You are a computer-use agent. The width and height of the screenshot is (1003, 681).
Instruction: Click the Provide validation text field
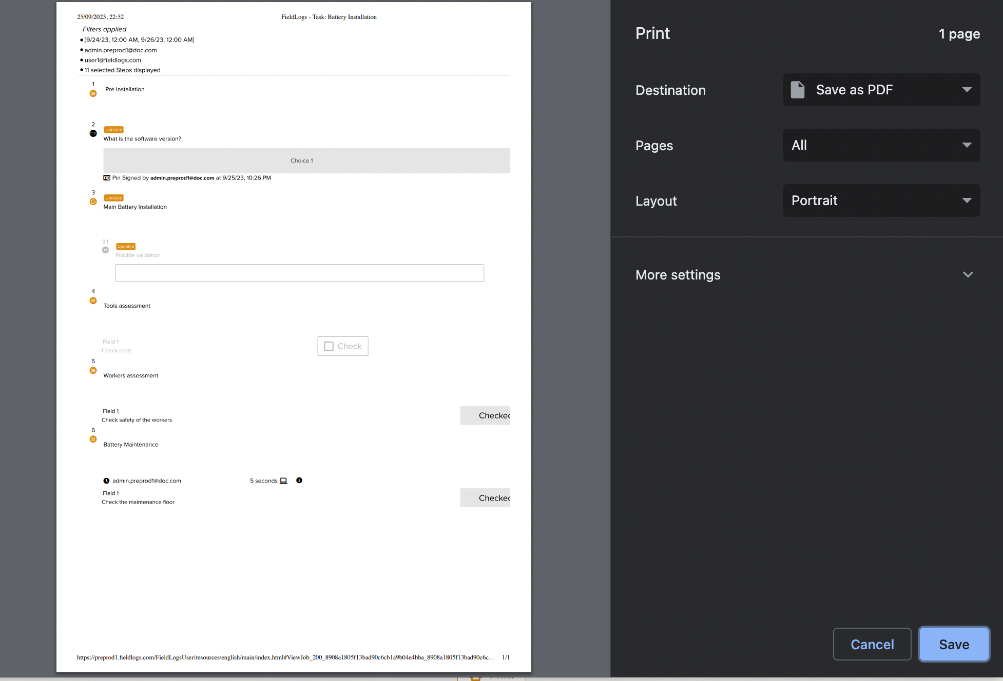(299, 273)
